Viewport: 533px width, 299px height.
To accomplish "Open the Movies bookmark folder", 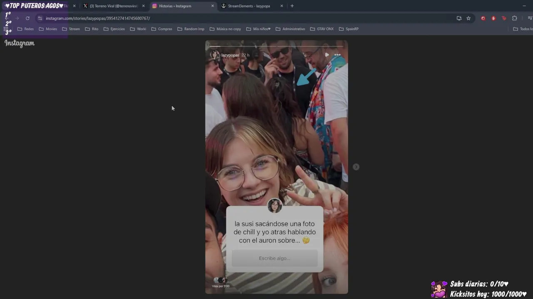I will pos(48,29).
